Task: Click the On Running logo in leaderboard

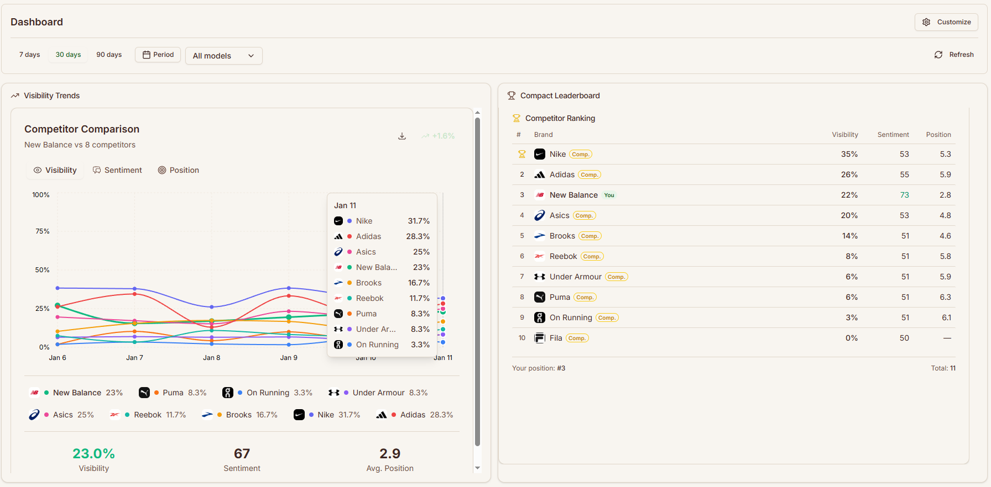Action: click(540, 317)
